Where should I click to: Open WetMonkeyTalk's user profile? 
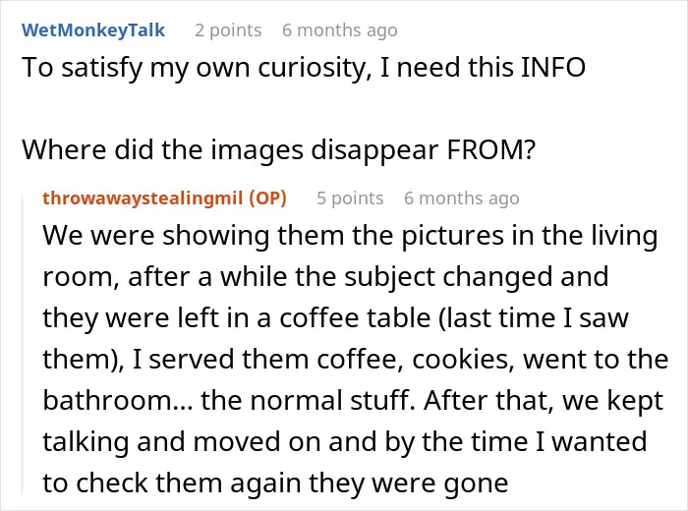click(x=93, y=30)
